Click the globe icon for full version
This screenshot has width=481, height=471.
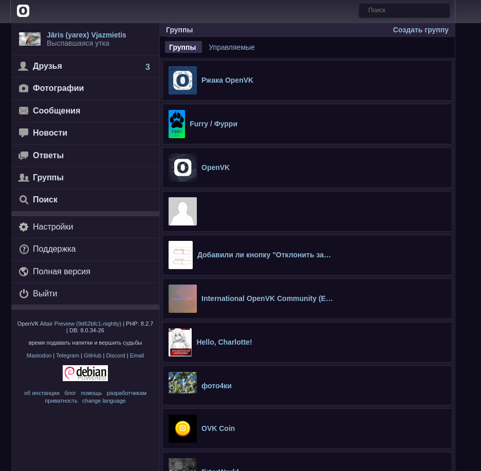24,272
